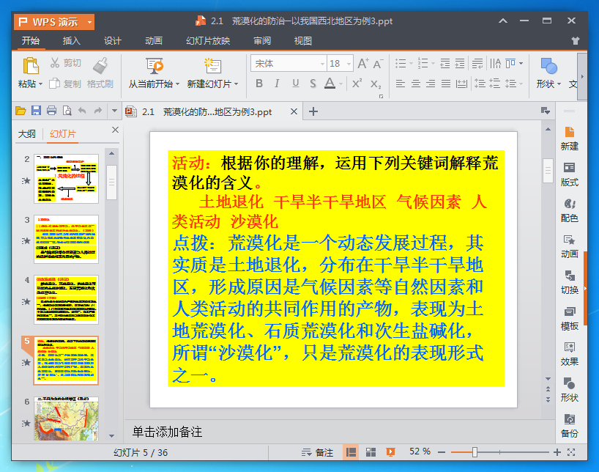Screen dimensions: 599x472
Task: Open the Animation (动画) ribbon tab
Action: coord(154,40)
